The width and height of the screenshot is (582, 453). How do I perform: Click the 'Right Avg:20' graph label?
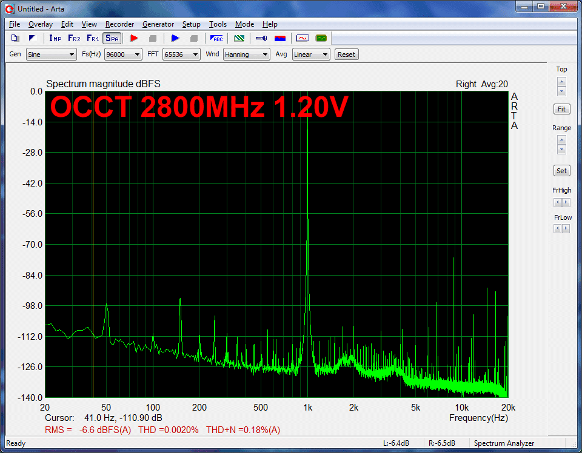pyautogui.click(x=482, y=84)
